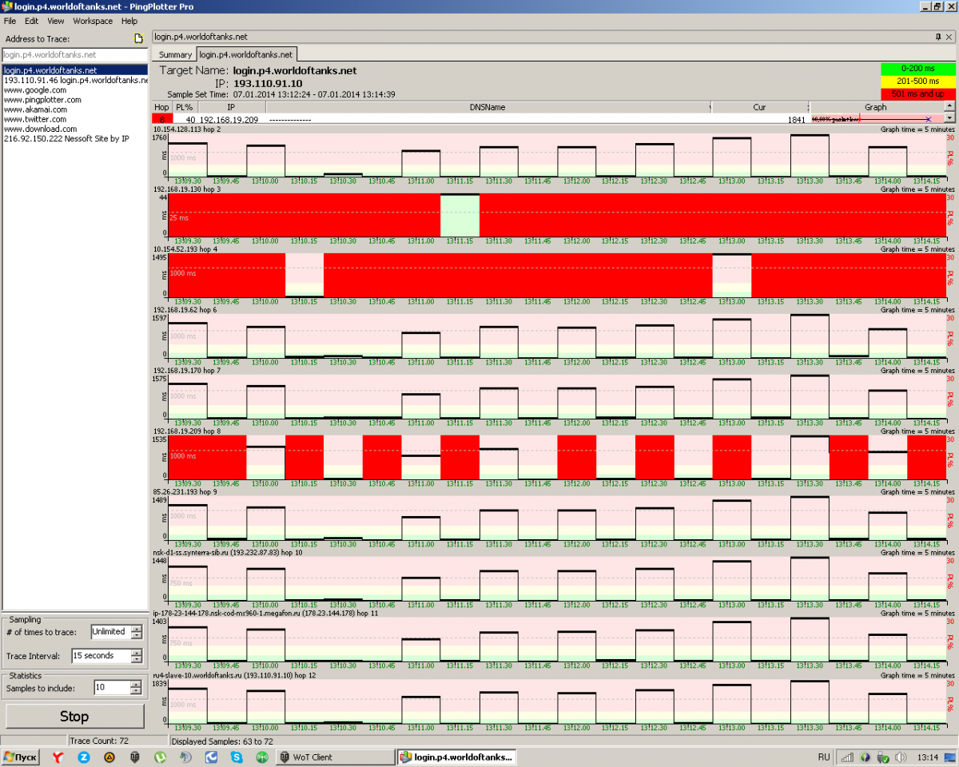Click the network signal tray icon
The height and width of the screenshot is (767, 959).
846,757
